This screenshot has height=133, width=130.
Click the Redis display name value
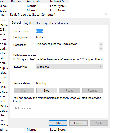coord(39,37)
